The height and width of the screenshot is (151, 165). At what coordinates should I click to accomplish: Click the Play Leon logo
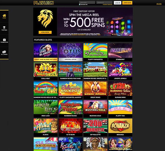pos(44,3)
